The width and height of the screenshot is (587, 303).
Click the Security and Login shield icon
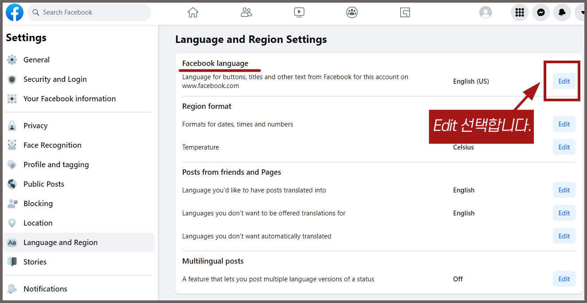(12, 79)
